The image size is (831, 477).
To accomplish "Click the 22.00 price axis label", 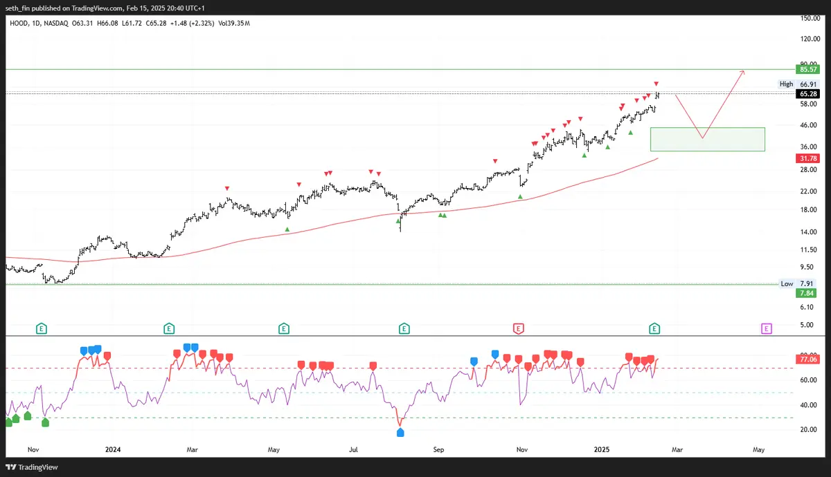I will tap(808, 191).
